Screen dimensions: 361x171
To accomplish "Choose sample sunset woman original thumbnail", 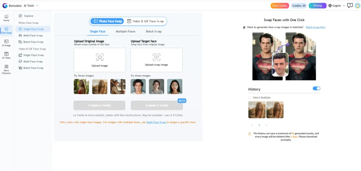I will pyautogui.click(x=100, y=86).
